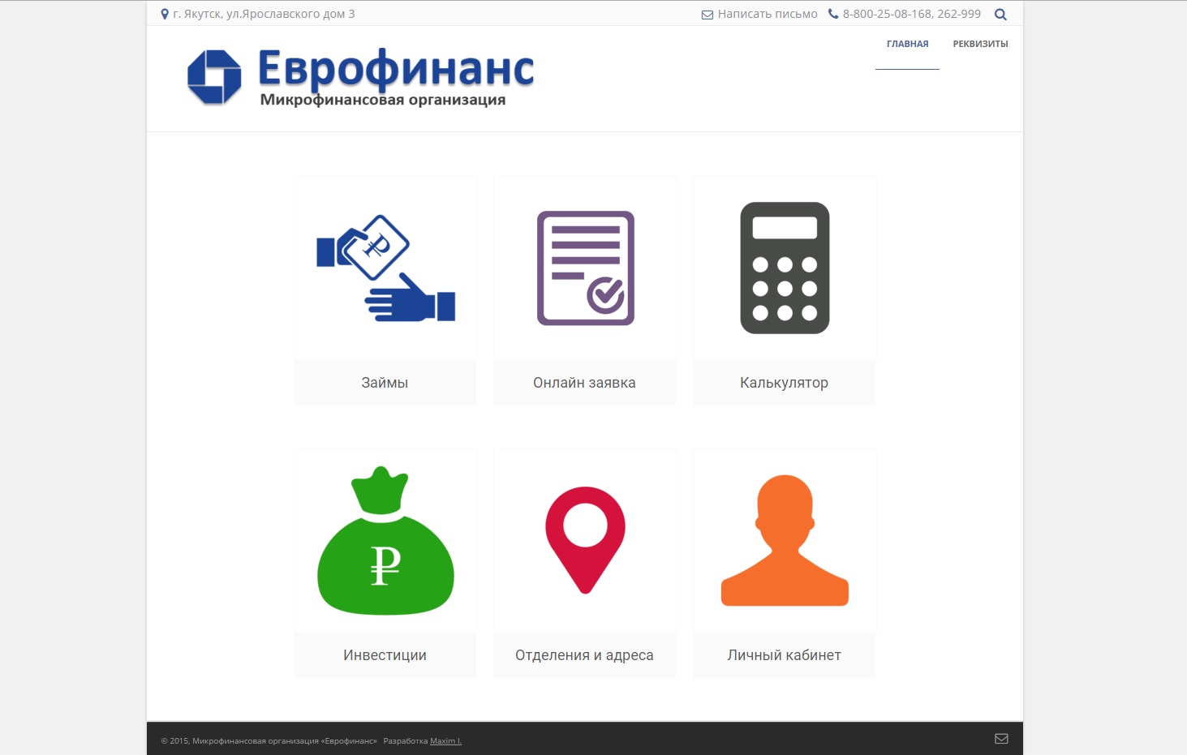Click the phone handset icon in top bar
This screenshot has width=1187, height=755.
833,14
